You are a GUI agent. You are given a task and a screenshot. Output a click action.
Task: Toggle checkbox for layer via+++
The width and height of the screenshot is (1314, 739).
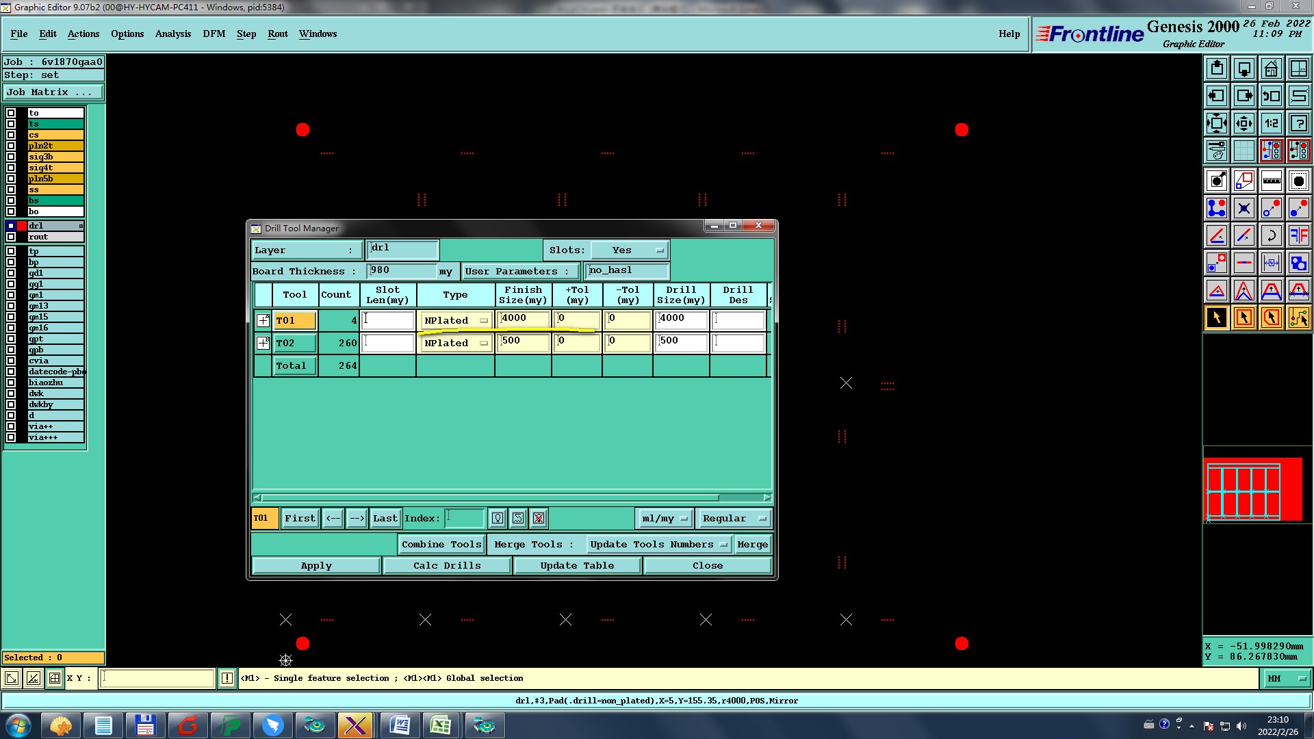(11, 437)
